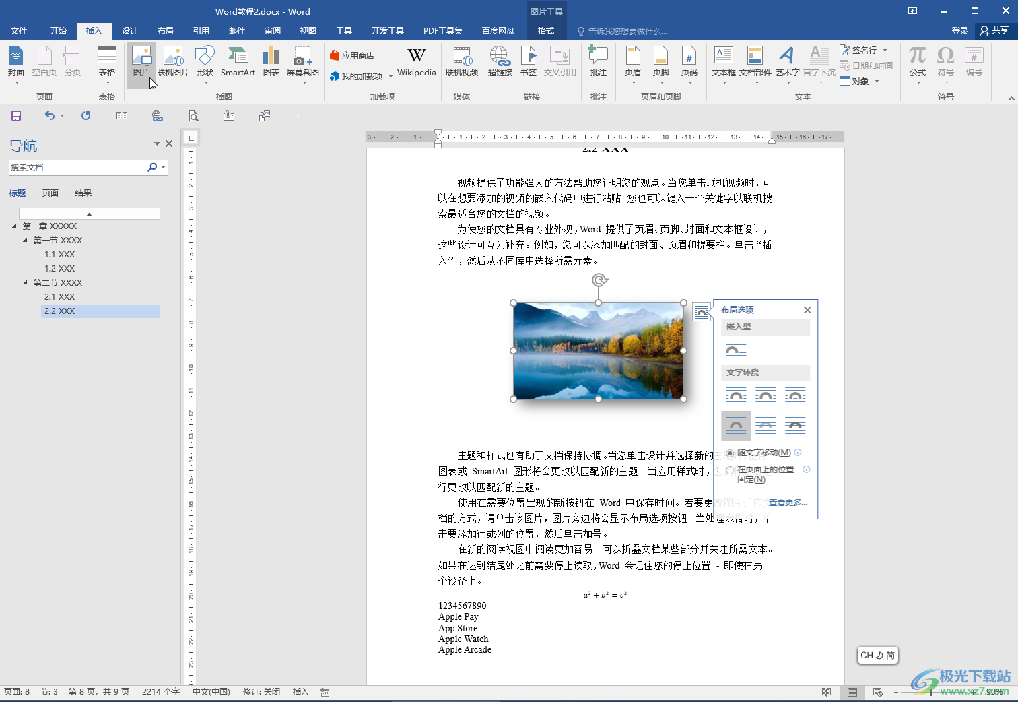Viewport: 1018px width, 702px height.
Task: Open 应用商店 add-ins store
Action: [352, 56]
